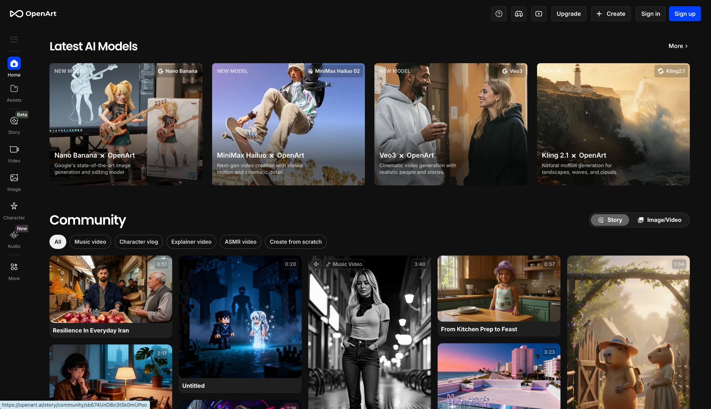Open the help question-mark icon

pyautogui.click(x=499, y=14)
